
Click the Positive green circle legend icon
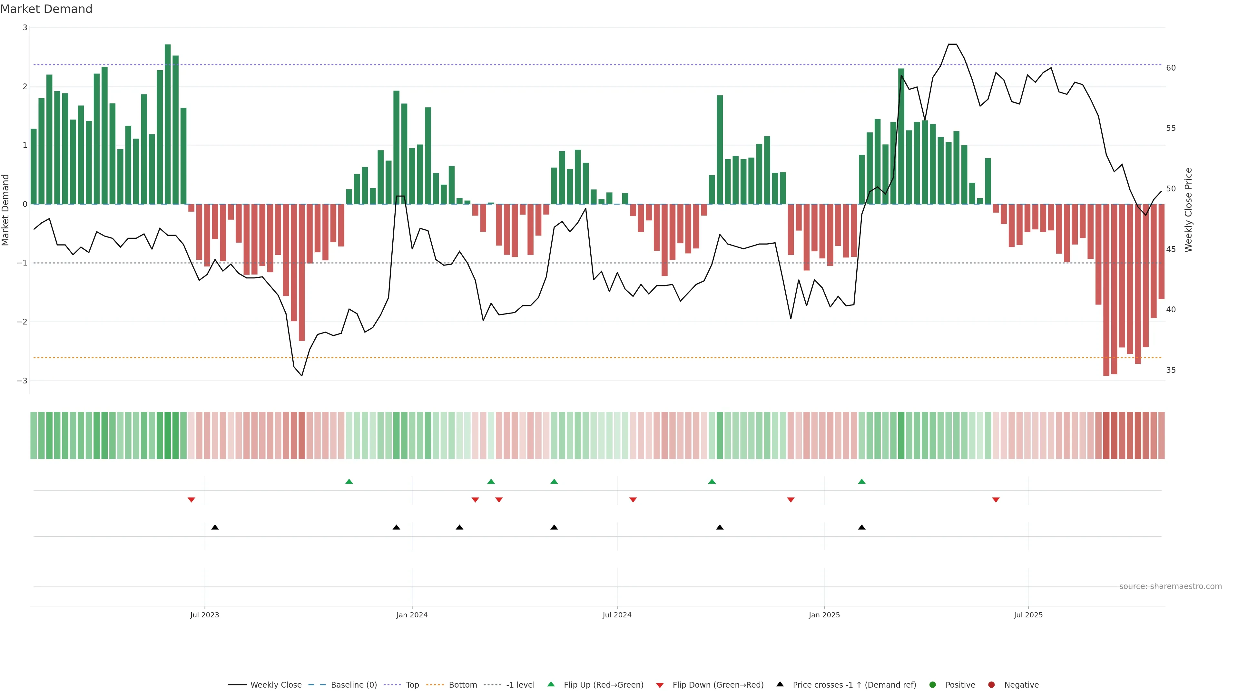coord(933,685)
